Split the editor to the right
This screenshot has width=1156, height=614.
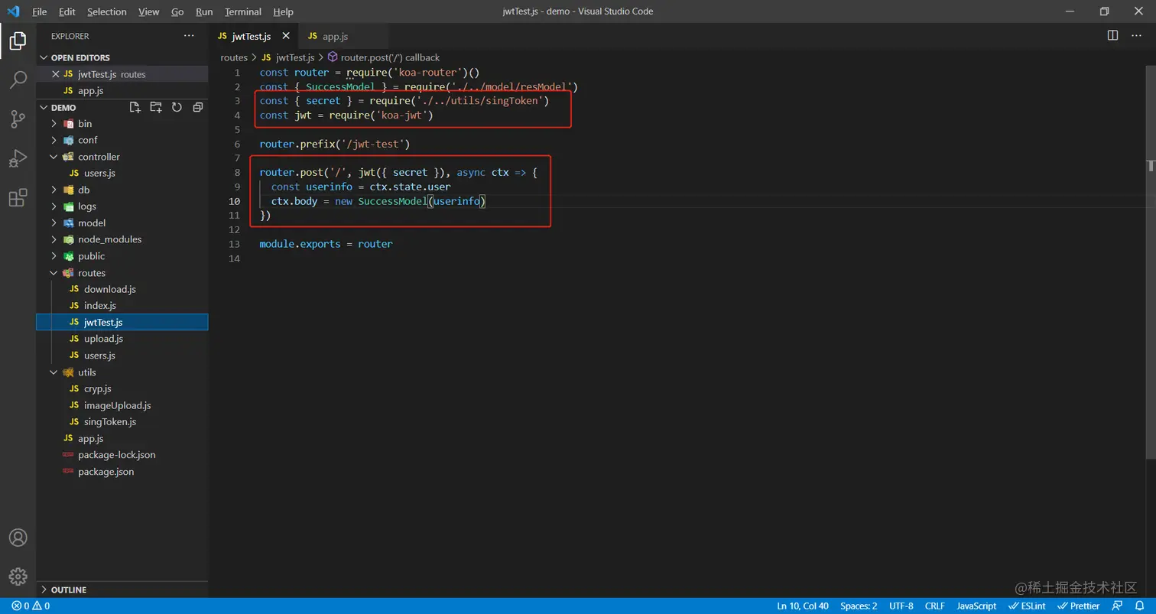pyautogui.click(x=1112, y=35)
